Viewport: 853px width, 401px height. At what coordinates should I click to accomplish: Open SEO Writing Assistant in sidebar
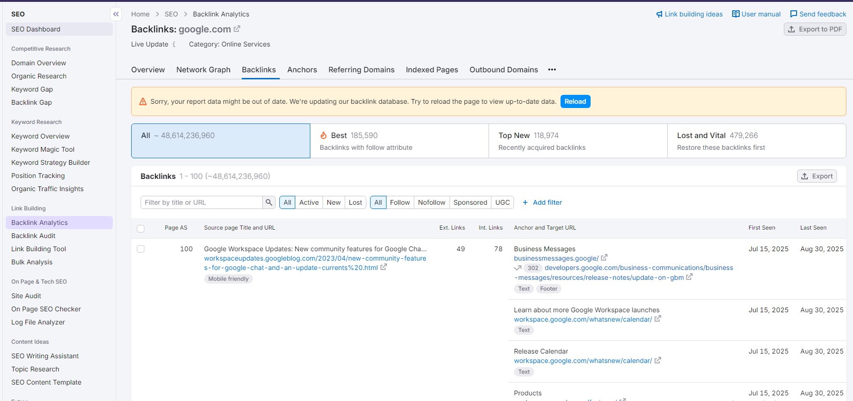point(45,356)
